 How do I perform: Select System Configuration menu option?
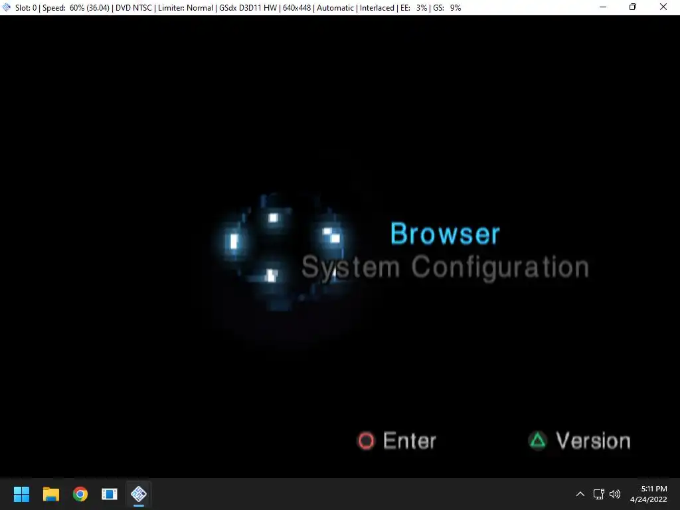tap(445, 267)
